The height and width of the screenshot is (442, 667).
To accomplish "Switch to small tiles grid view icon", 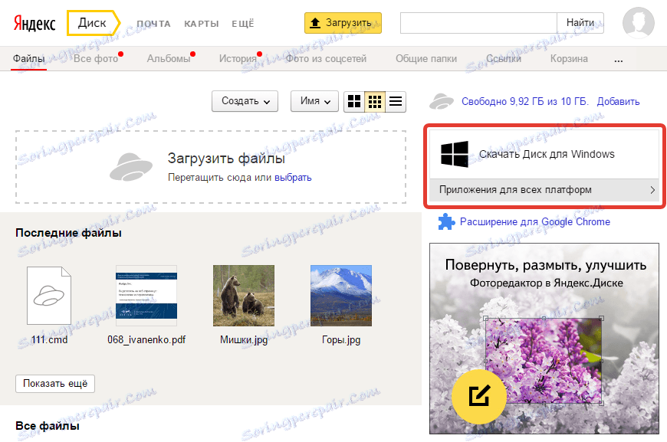I will [375, 102].
